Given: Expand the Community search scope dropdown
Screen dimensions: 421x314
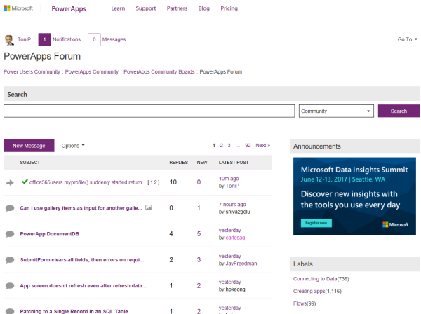Looking at the screenshot, I should tap(335, 111).
